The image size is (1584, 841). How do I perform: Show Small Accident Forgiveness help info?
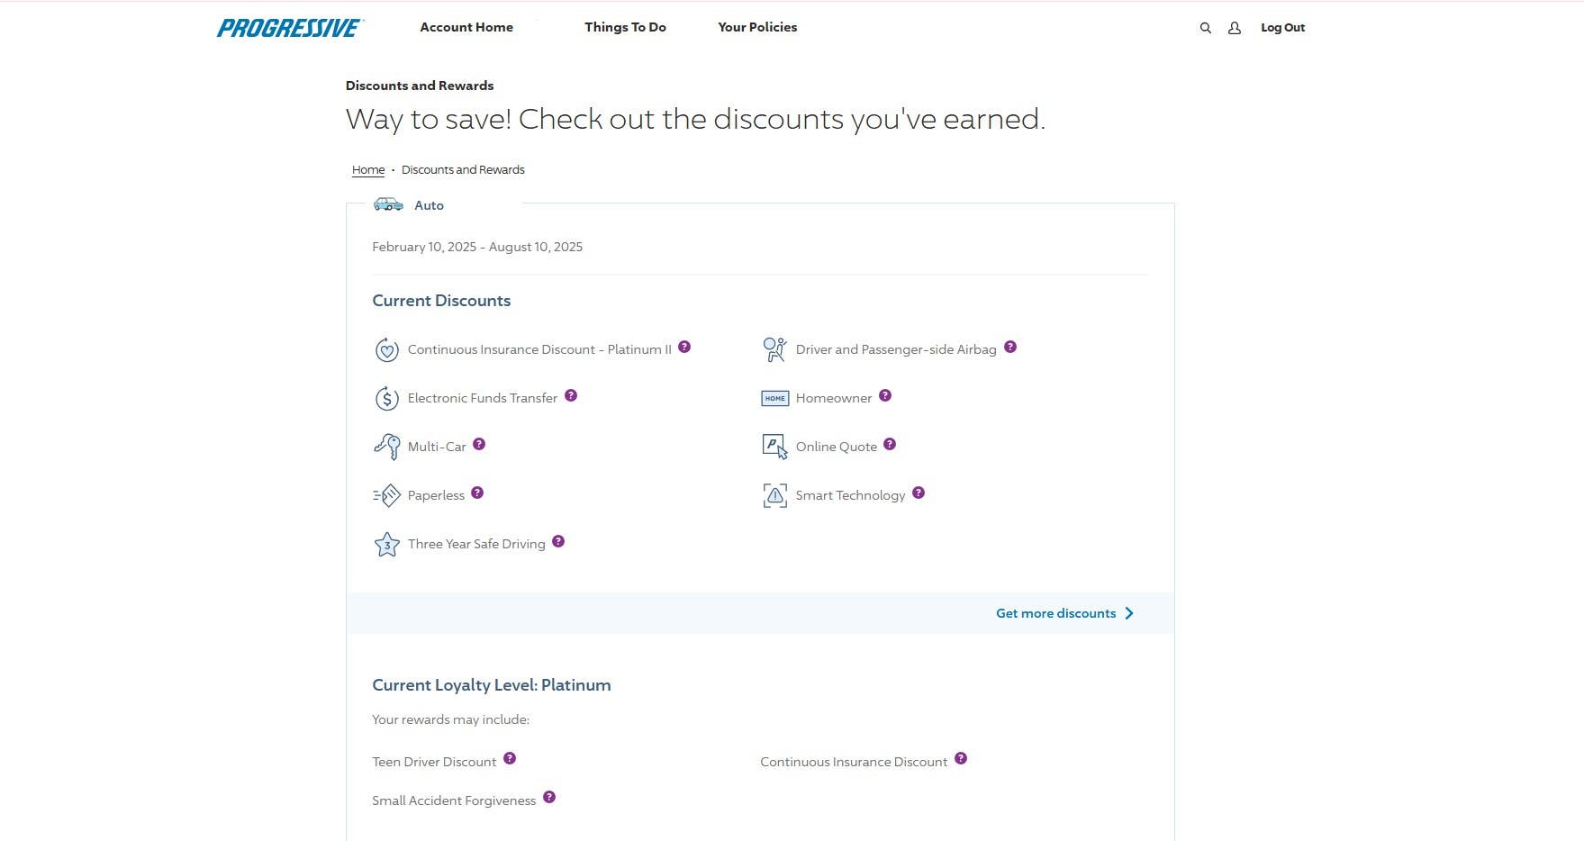(x=549, y=797)
